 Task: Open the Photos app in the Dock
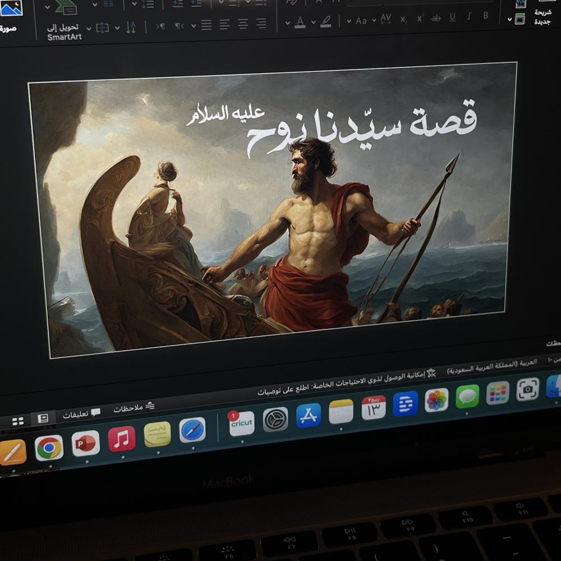point(436,399)
